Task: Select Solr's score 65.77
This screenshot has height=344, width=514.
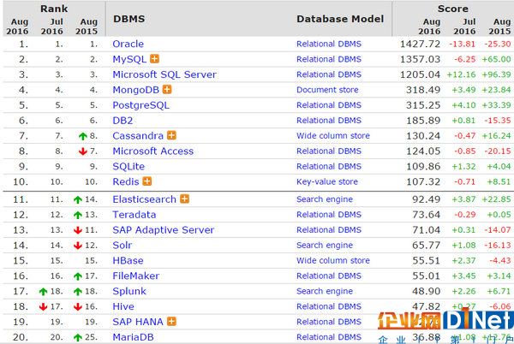Action: (x=426, y=245)
